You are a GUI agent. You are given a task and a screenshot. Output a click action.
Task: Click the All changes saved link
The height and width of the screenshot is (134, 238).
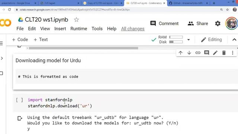pos(133,29)
